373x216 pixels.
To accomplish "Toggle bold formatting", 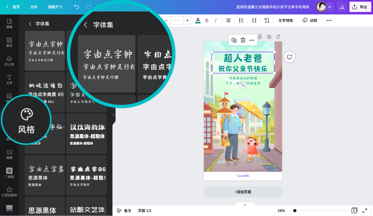I will 207,20.
